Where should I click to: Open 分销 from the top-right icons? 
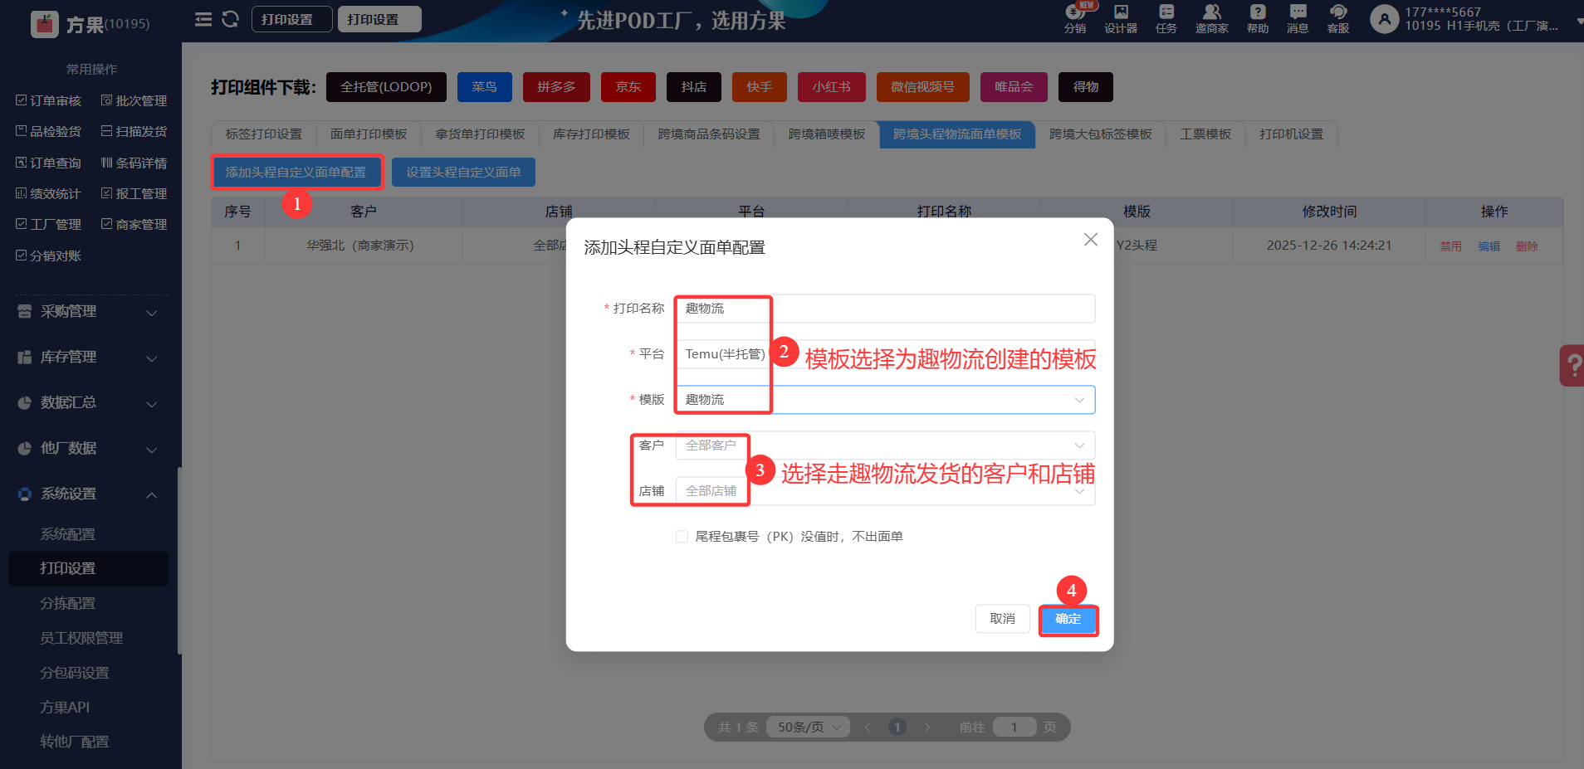coord(1075,19)
